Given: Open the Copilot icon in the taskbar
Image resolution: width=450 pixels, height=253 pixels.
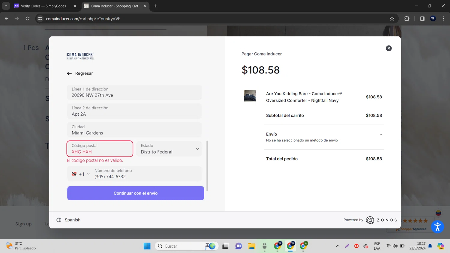Looking at the screenshot, I should coord(440,246).
